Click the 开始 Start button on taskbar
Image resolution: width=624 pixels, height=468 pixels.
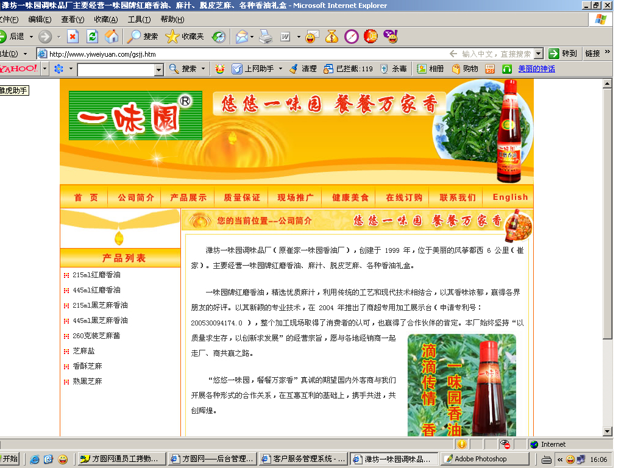(10, 459)
